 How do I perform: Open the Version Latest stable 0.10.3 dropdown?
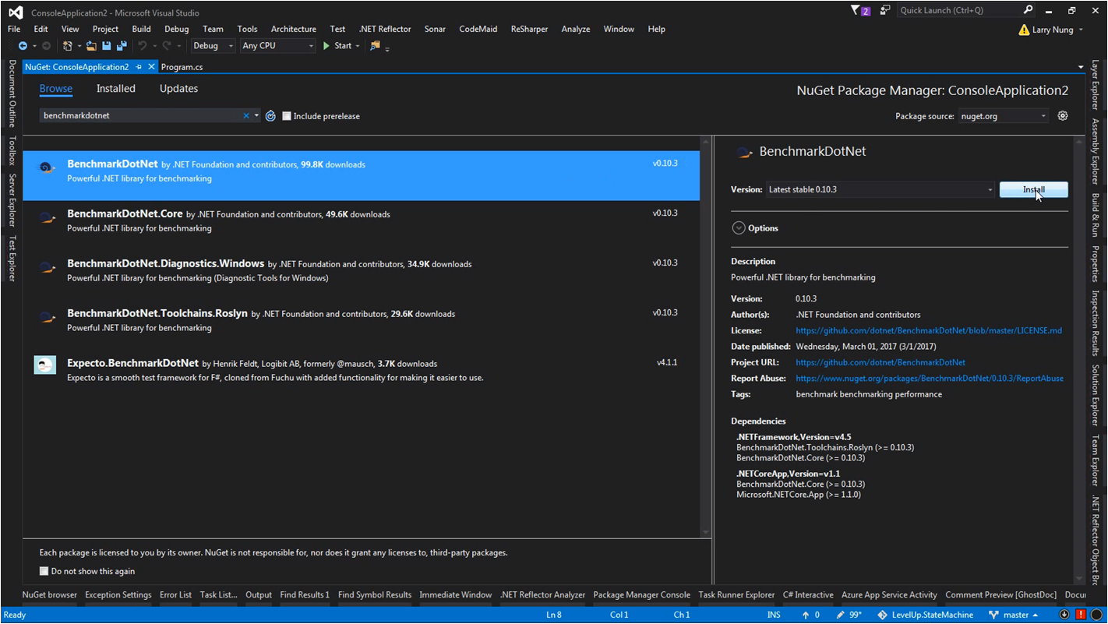880,189
